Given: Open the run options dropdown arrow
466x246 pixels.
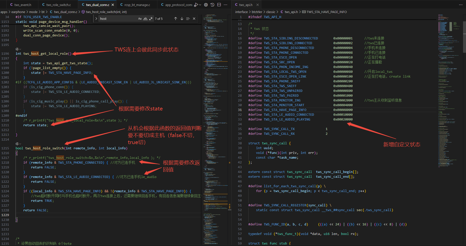Looking at the screenshot, I should [x=200, y=5].
